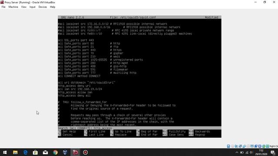Open the File menu
Image resolution: width=278 pixels, height=156 pixels.
click(x=3, y=7)
